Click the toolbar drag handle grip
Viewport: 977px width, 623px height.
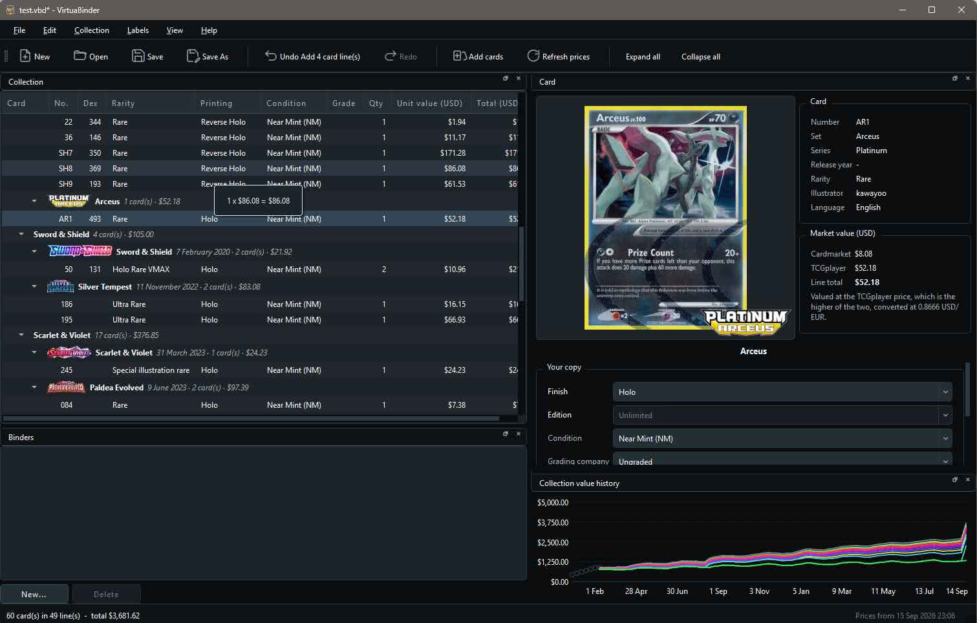click(x=6, y=56)
